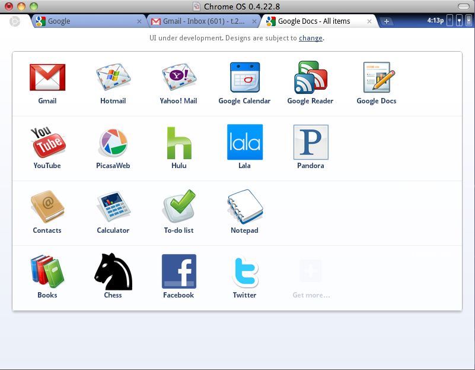Open Google Calendar app icon
Image resolution: width=475 pixels, height=370 pixels.
pos(245,77)
